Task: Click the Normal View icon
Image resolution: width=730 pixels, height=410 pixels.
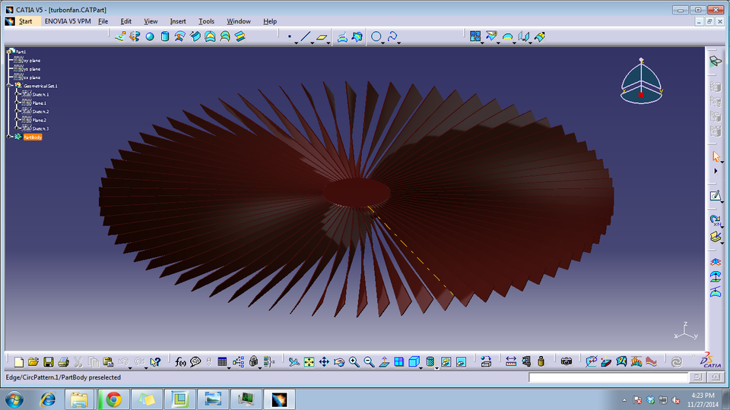Action: [384, 361]
